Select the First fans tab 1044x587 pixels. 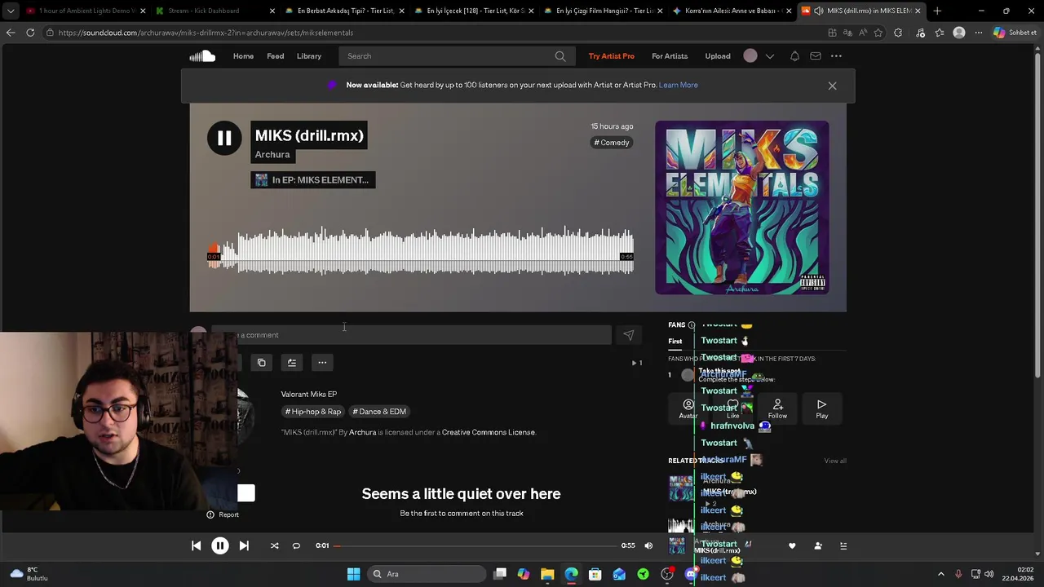pos(675,342)
